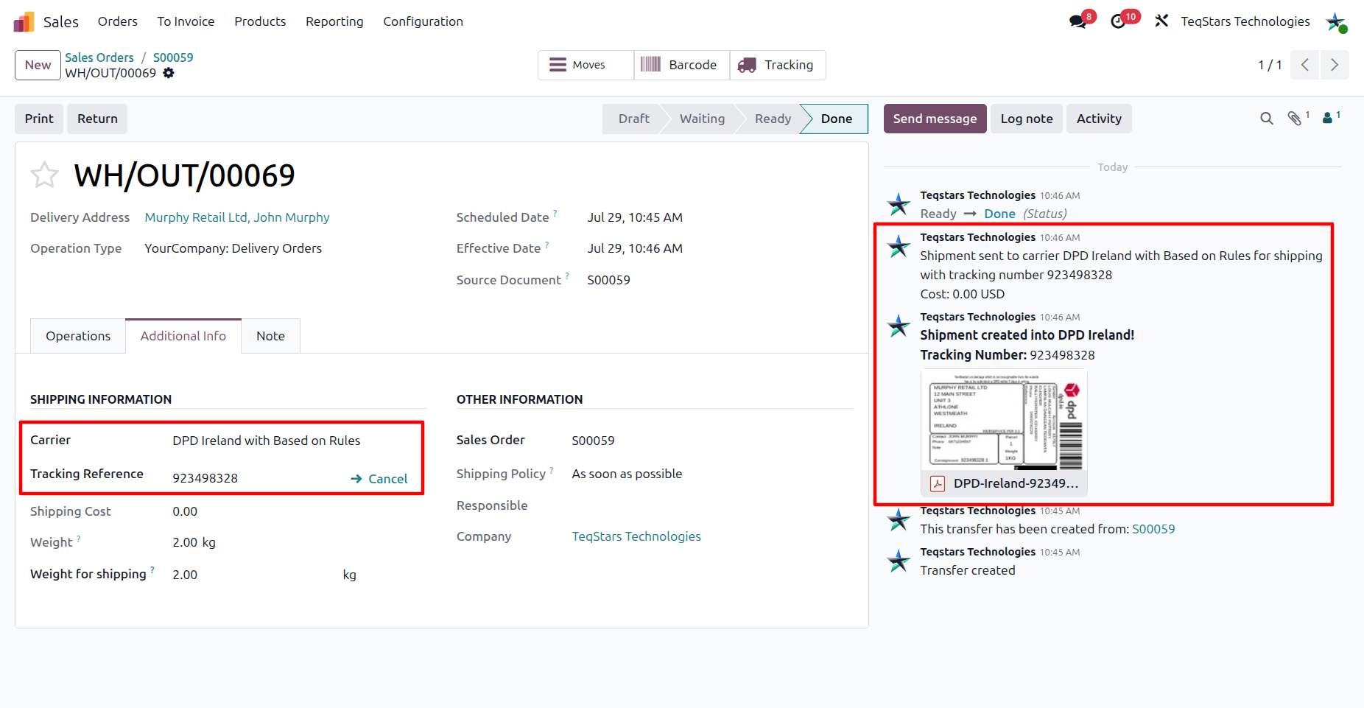The height and width of the screenshot is (708, 1364).
Task: Click the Operation Type YourCompany: Delivery Orders
Action: [x=233, y=248]
